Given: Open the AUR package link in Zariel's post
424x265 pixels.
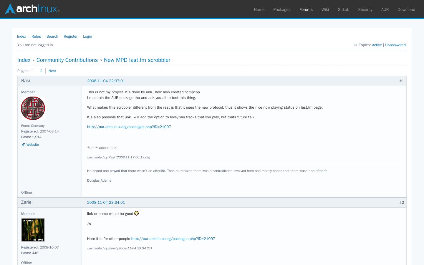Looking at the screenshot, I should (173, 239).
